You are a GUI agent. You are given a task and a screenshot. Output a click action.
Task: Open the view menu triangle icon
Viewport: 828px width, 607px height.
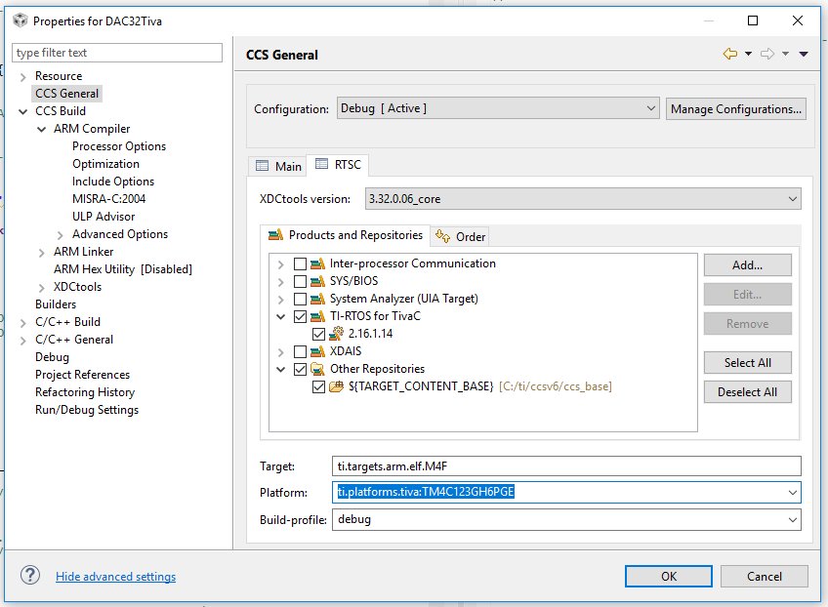(x=804, y=54)
